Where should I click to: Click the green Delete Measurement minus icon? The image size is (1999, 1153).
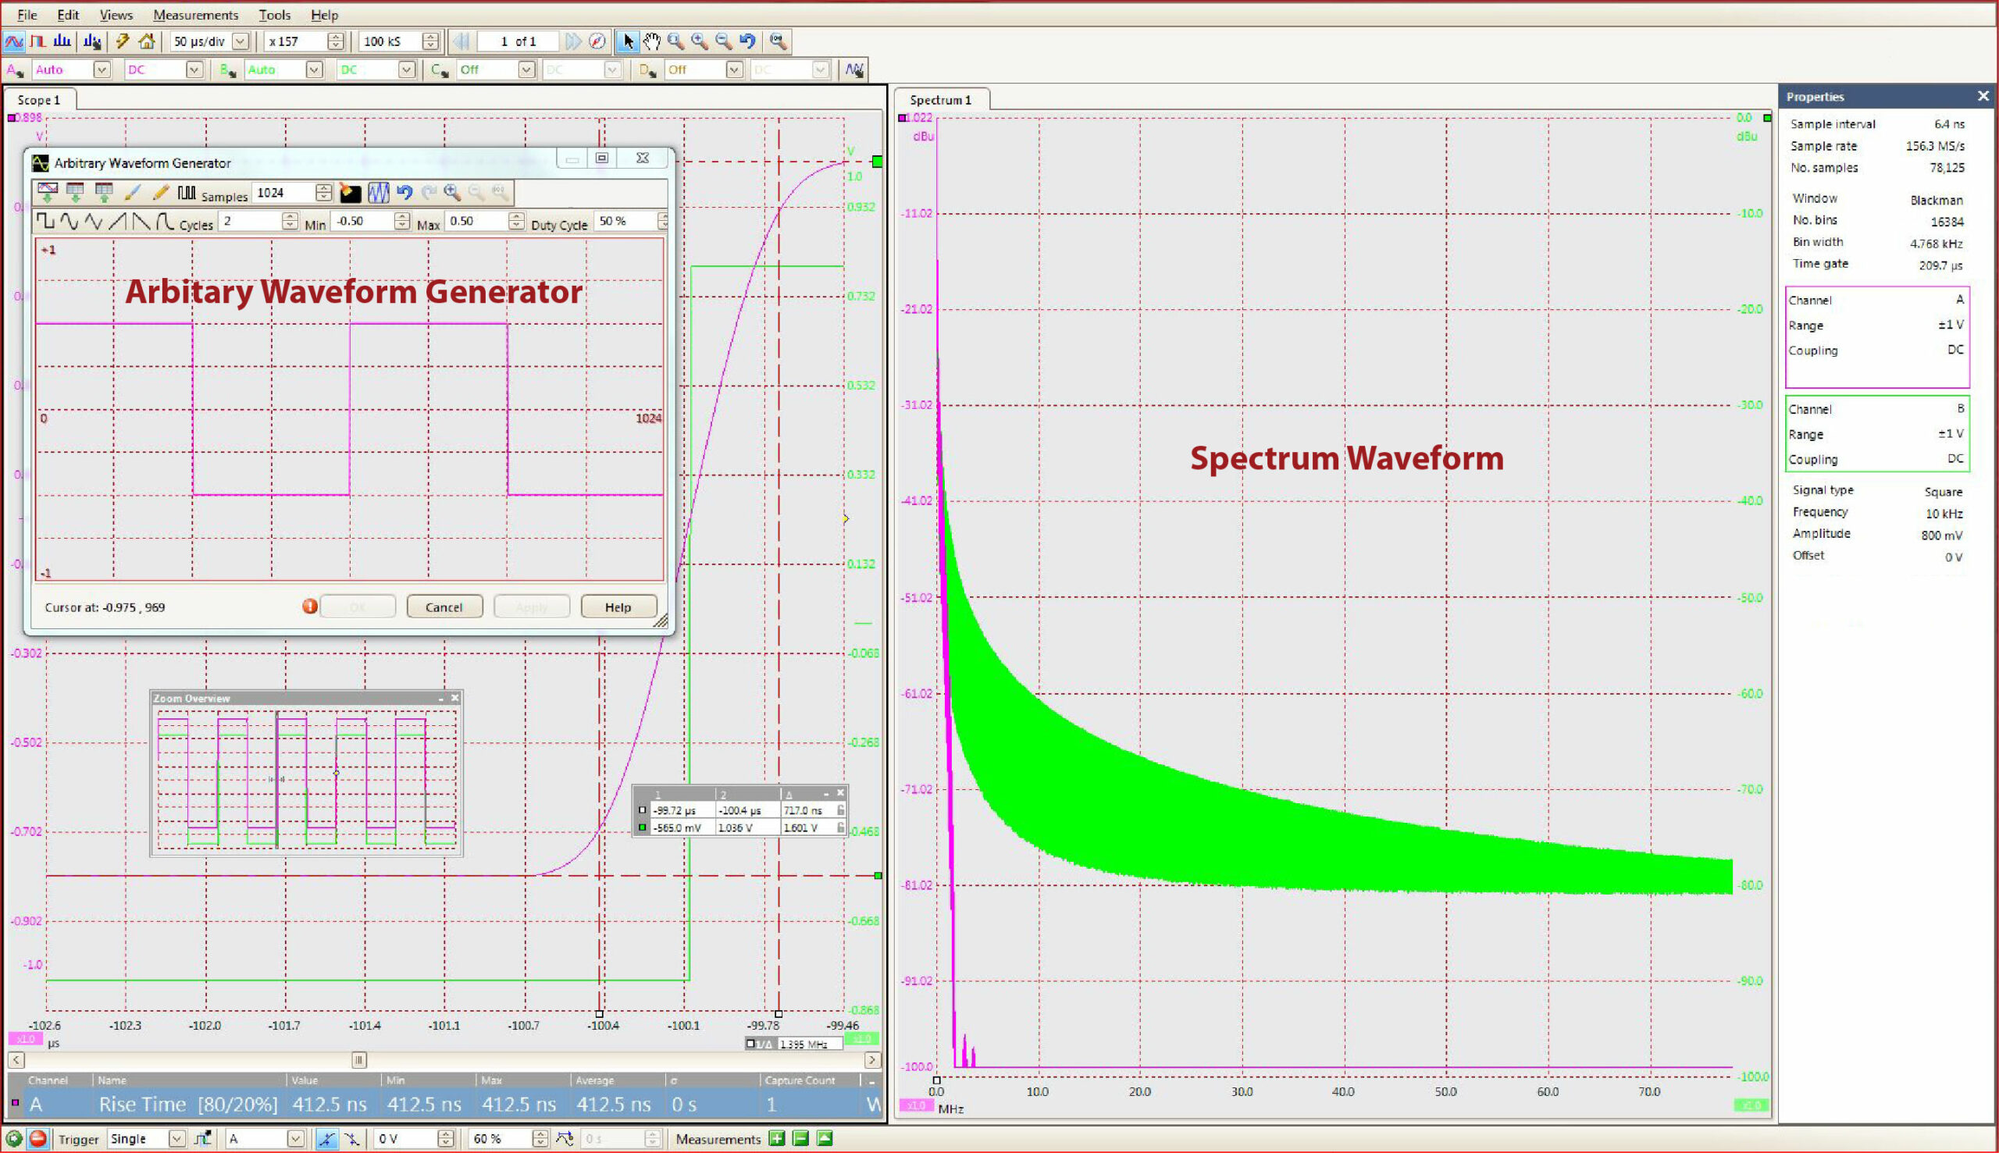pos(800,1139)
